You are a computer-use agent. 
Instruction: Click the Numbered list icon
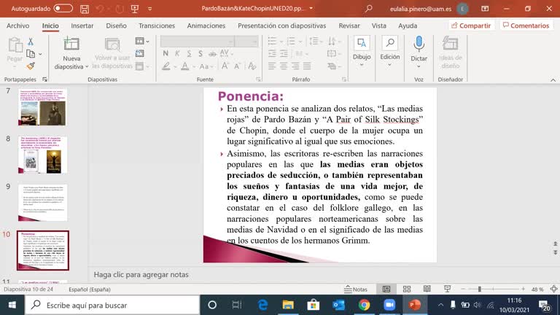point(292,42)
